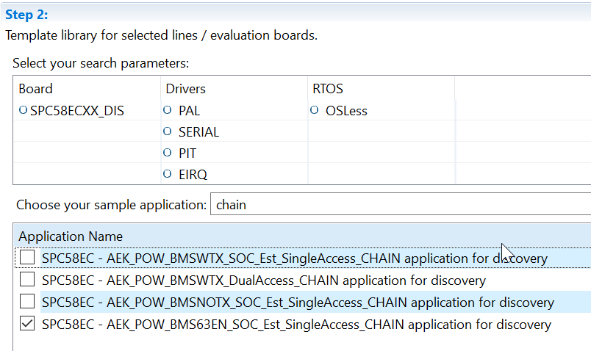Check the BMSNOTX_SOC_Est_SingleAccess_CHAIN application checkbox

tap(27, 303)
